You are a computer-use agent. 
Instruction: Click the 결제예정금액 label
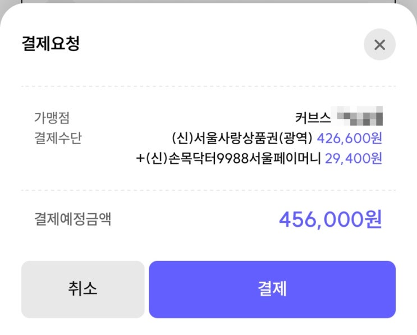72,219
